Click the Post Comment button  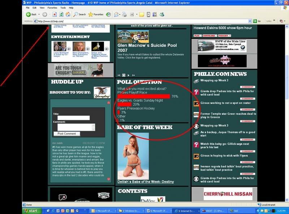click(x=67, y=134)
